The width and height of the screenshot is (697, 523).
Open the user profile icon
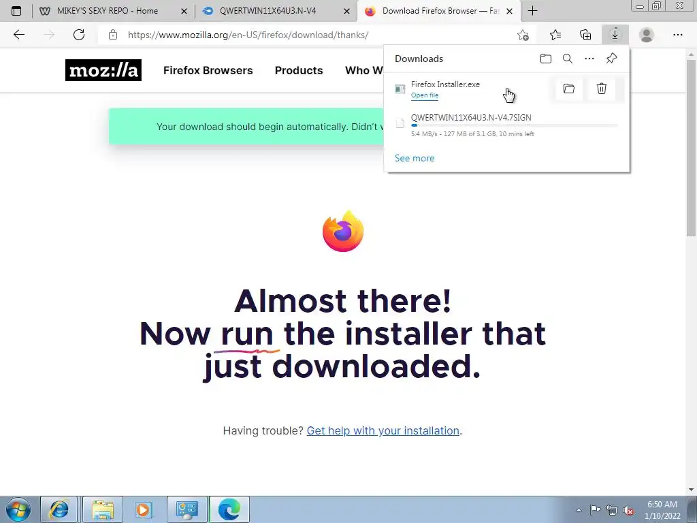coord(647,35)
